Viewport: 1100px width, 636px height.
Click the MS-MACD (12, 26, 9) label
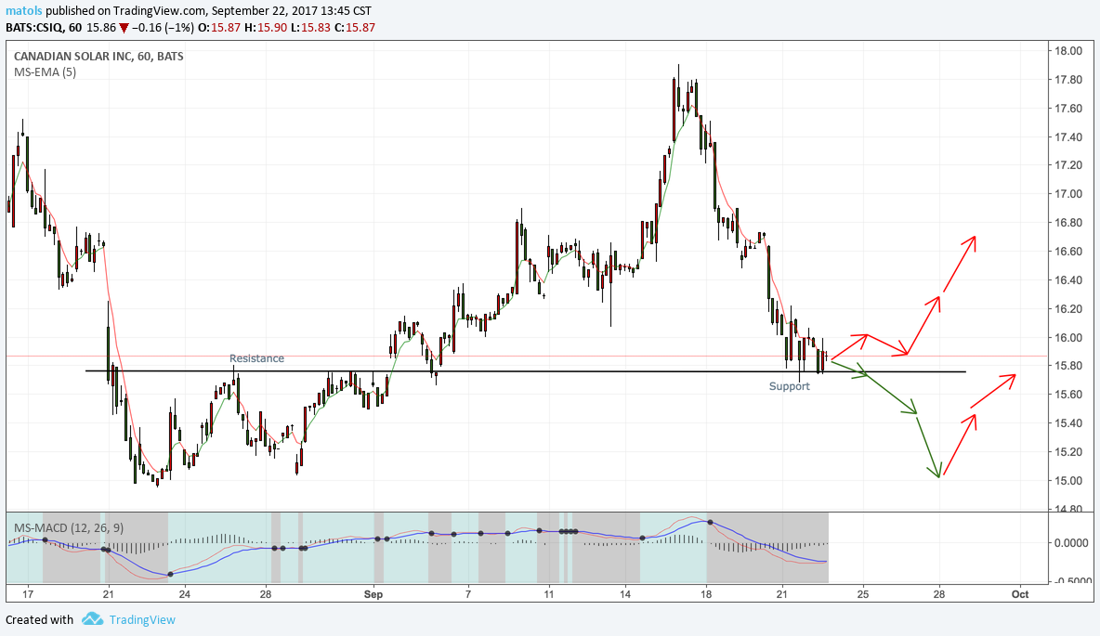tap(69, 527)
